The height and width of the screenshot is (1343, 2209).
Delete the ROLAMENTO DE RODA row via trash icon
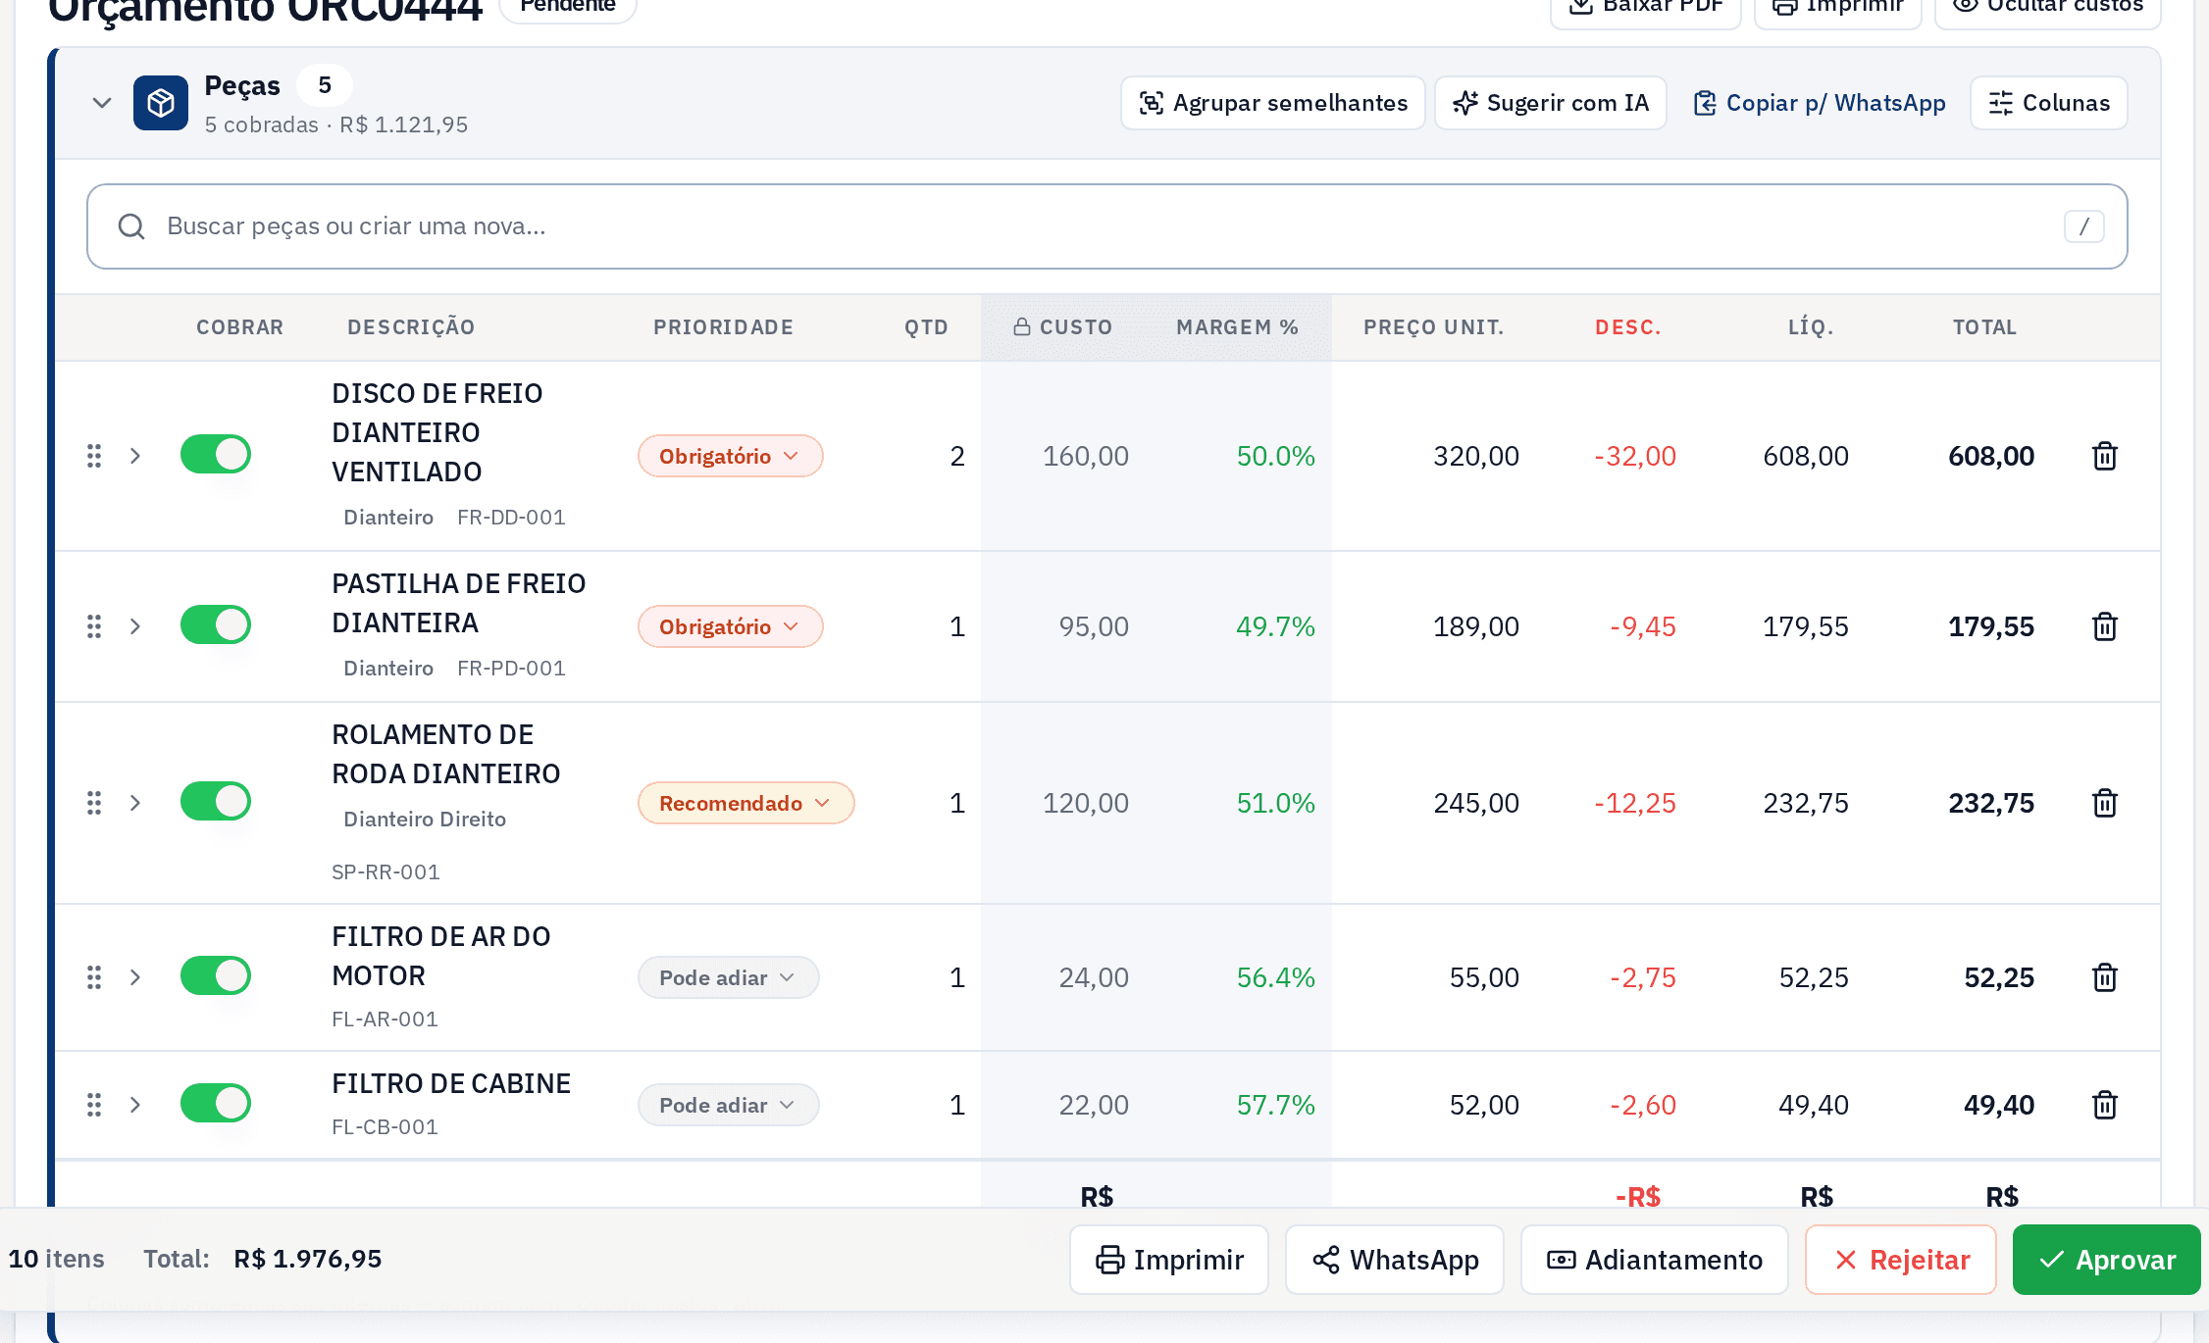[x=2104, y=803]
